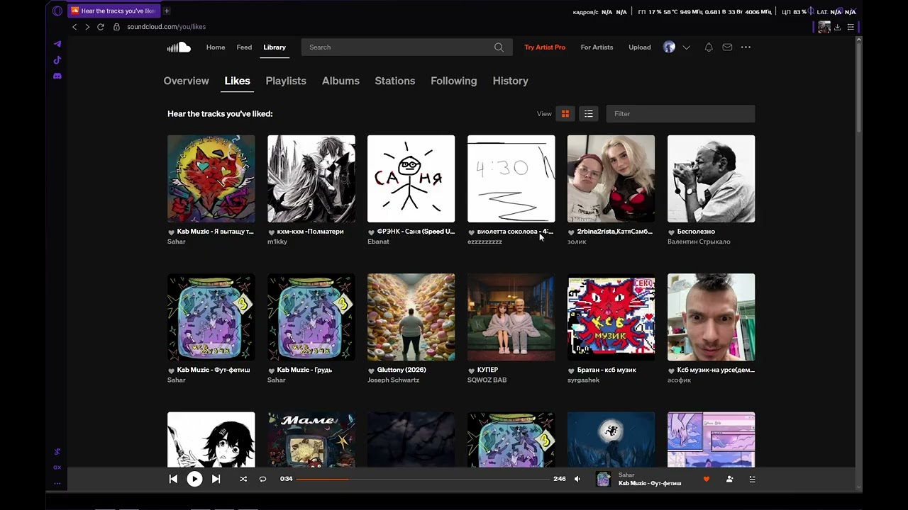This screenshot has height=510, width=908.
Task: Open the 'ФРЭНК - Саня' stick-figure artwork
Action: [411, 178]
